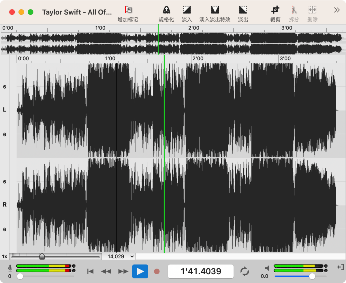Click the Rewind button
Viewport: 346px width, 283px height.
(106, 271)
